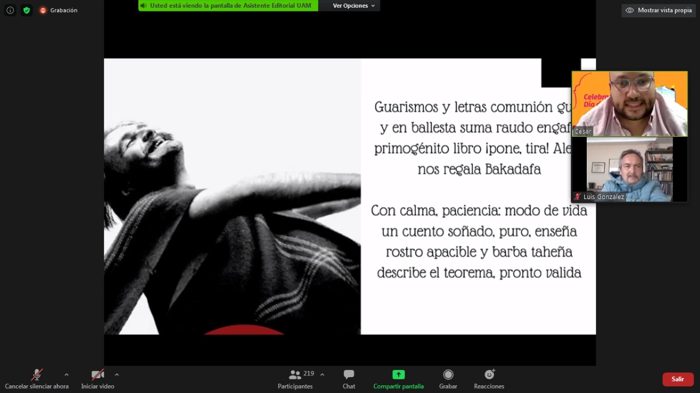
Task: Click the Grabar record button
Action: point(448,379)
